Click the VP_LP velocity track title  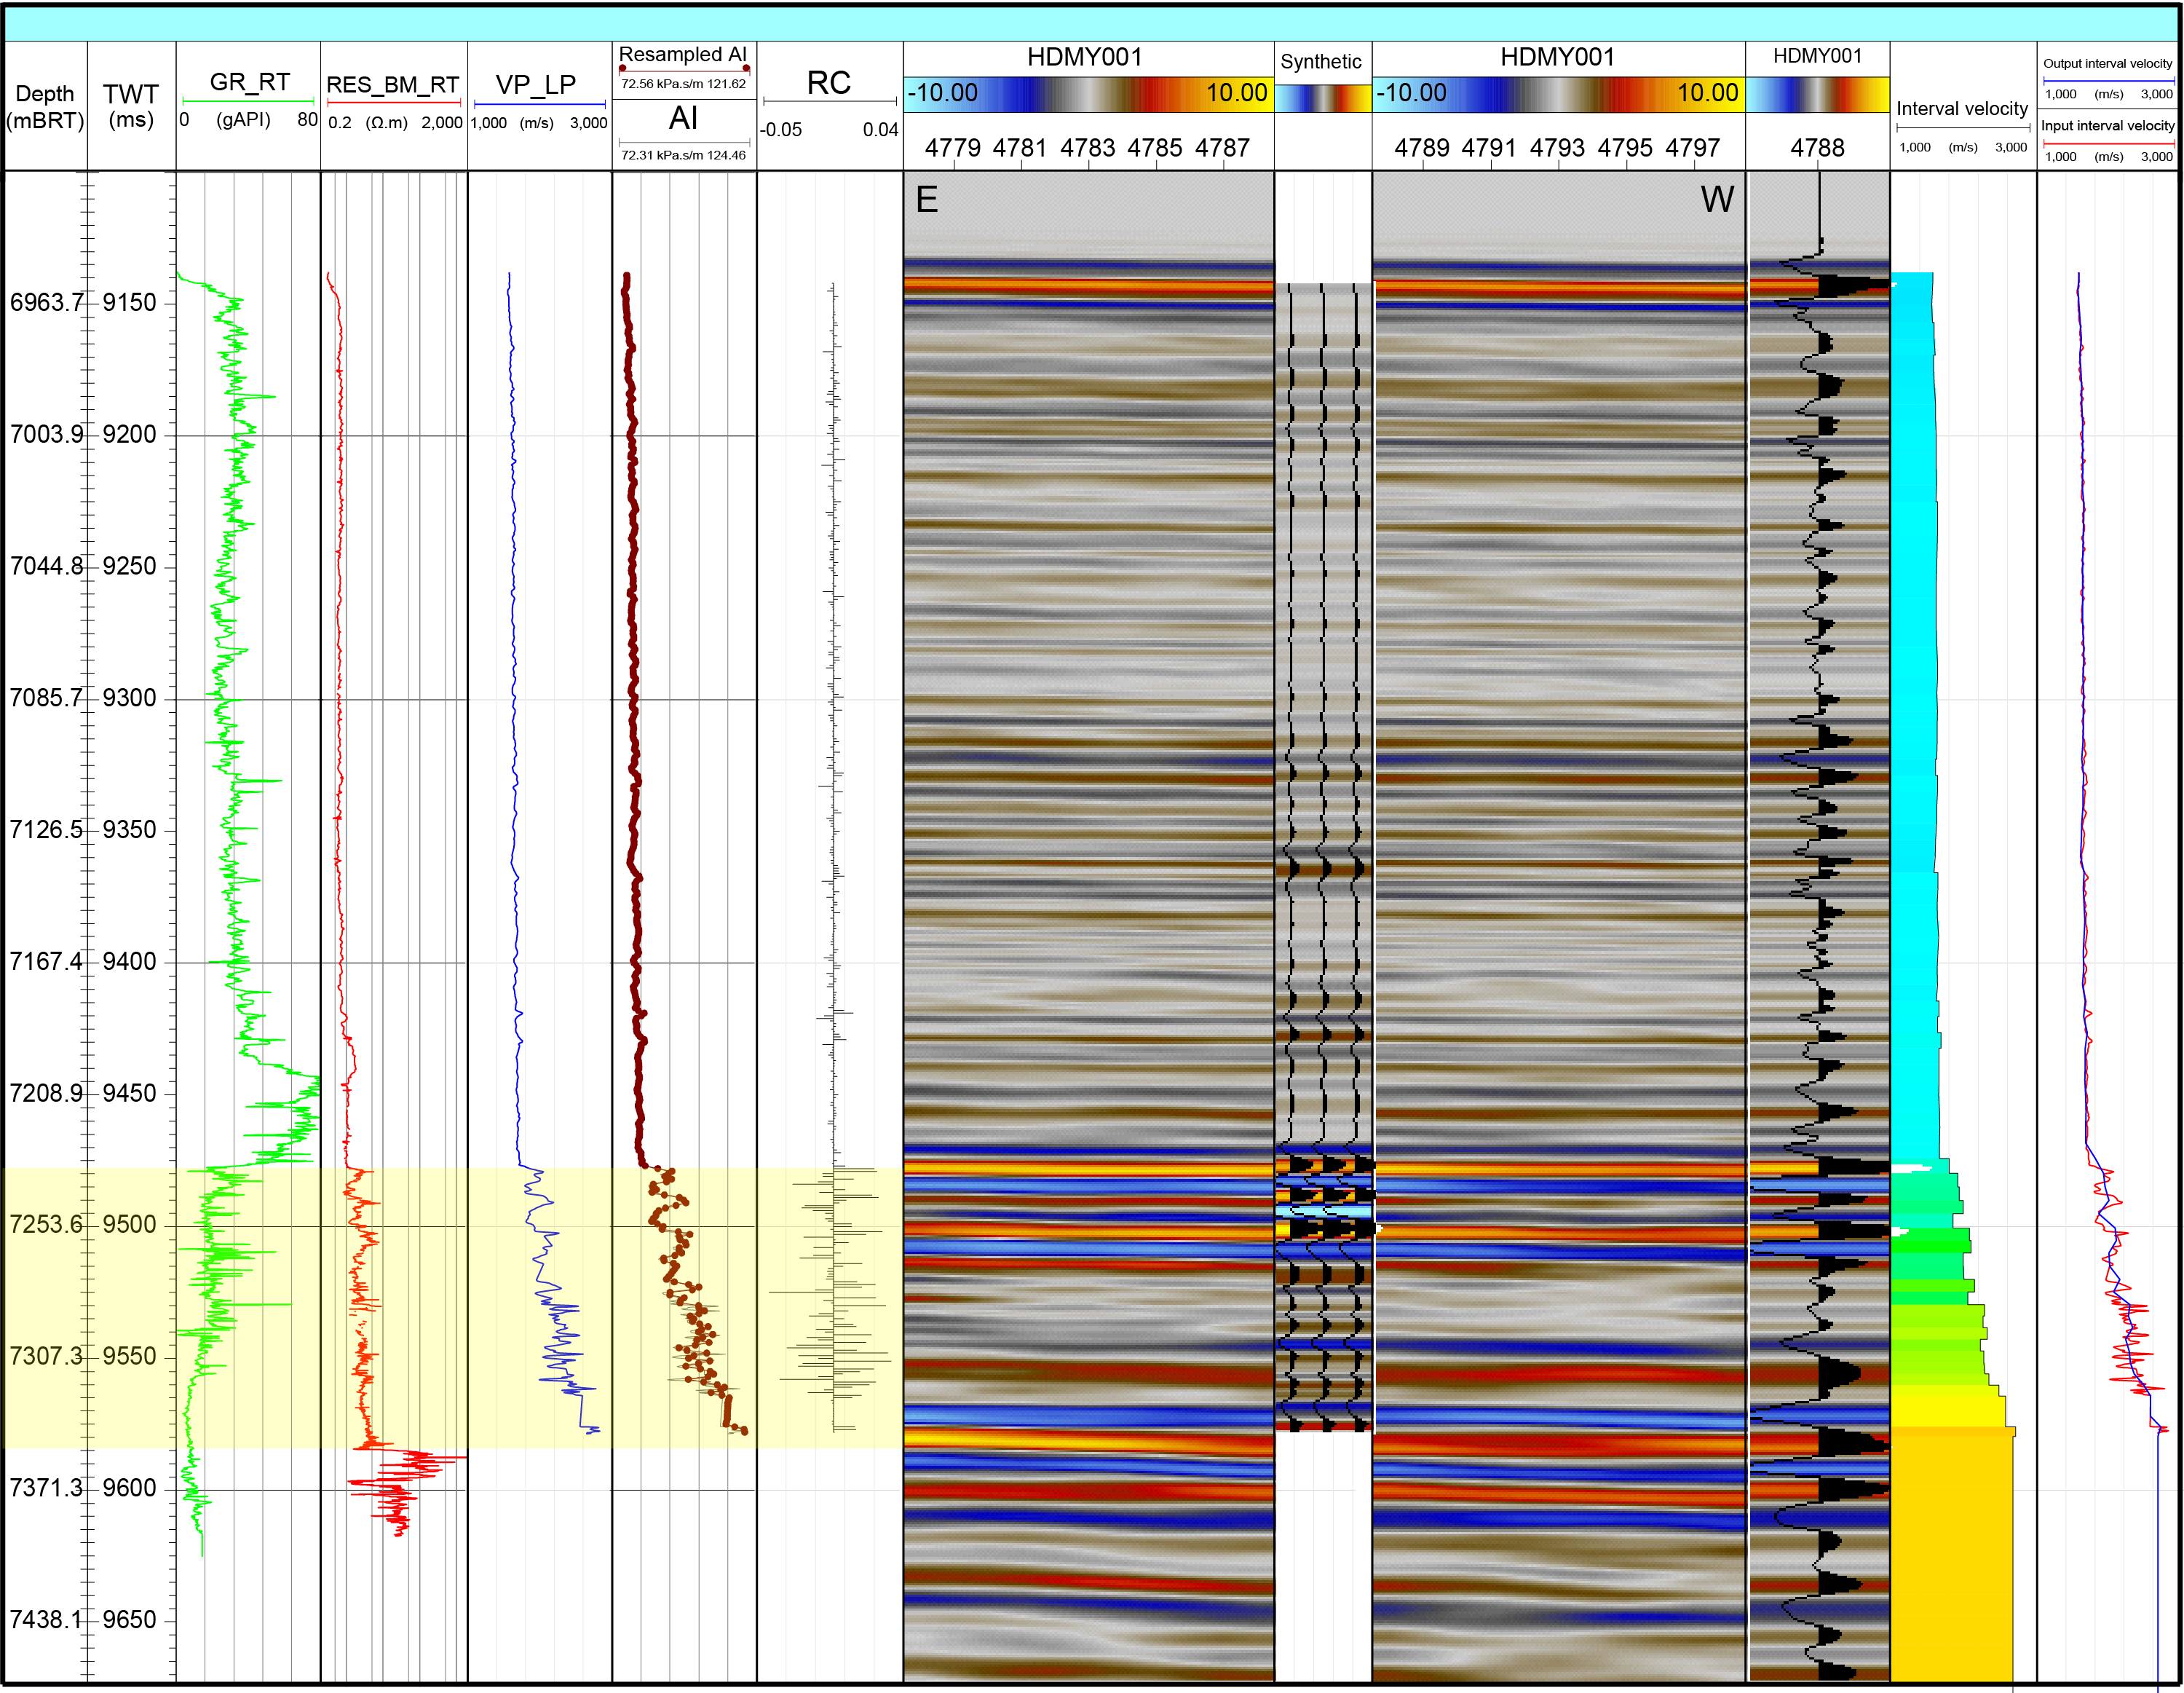536,85
